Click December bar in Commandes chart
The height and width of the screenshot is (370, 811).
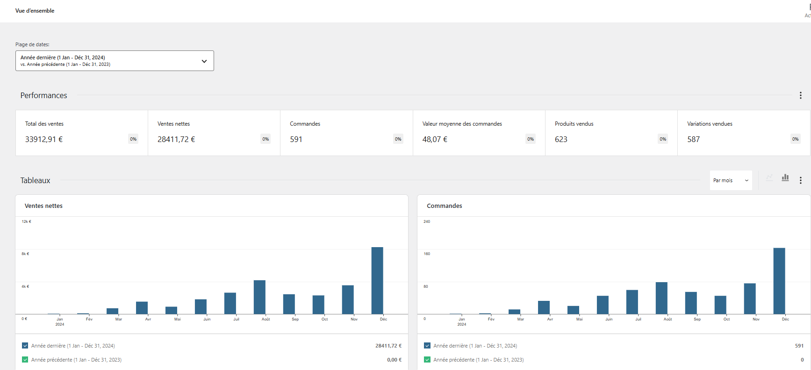point(779,280)
